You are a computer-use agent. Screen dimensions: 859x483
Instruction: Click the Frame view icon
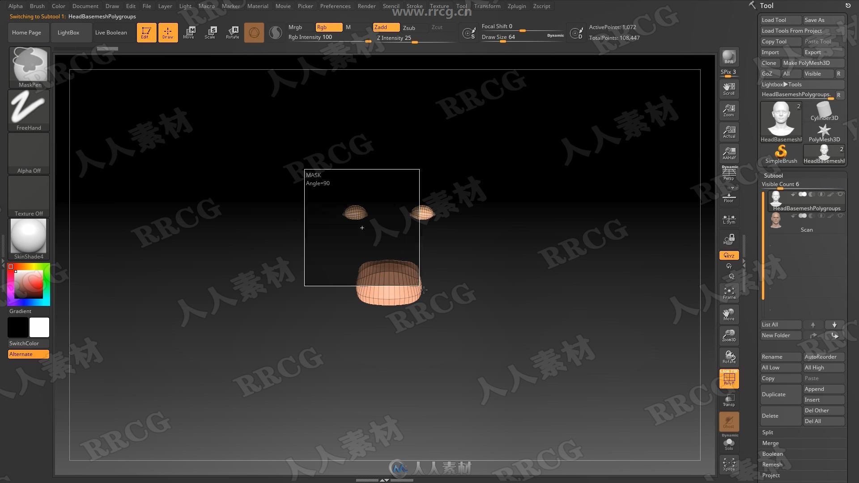pyautogui.click(x=729, y=293)
